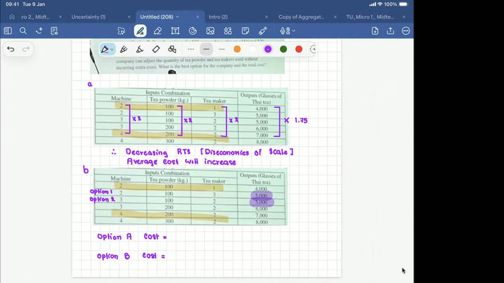Screen dimensions: 504x283
Task: Expand the Untitled (208) title dropdown
Action: click(177, 16)
